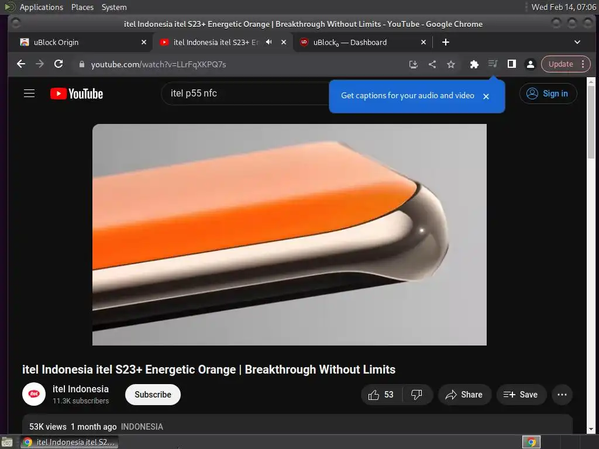Click the padlock site info icon

81,64
